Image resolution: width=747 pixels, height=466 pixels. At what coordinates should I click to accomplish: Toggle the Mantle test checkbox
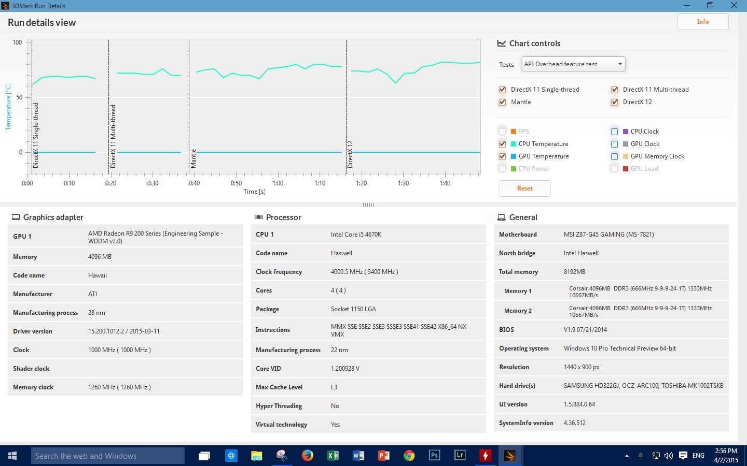tap(502, 102)
